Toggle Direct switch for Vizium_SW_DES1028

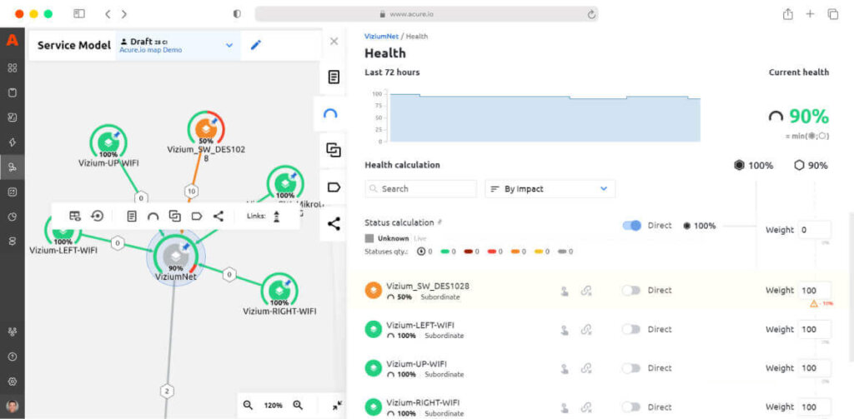tap(631, 291)
